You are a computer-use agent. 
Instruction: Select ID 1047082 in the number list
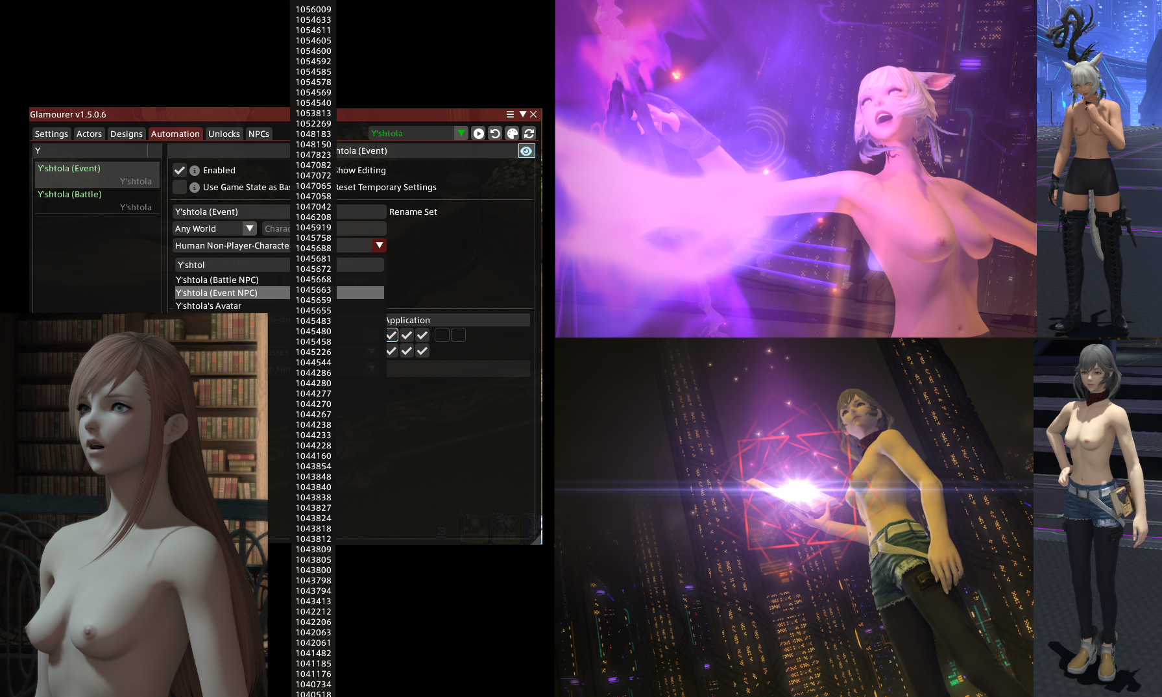click(x=313, y=165)
